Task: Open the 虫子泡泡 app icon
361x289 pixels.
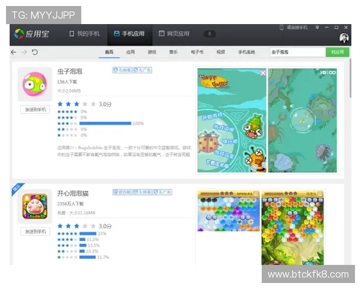Action: click(35, 84)
